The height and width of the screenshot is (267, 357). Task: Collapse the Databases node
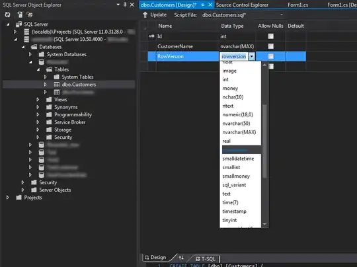(23, 47)
